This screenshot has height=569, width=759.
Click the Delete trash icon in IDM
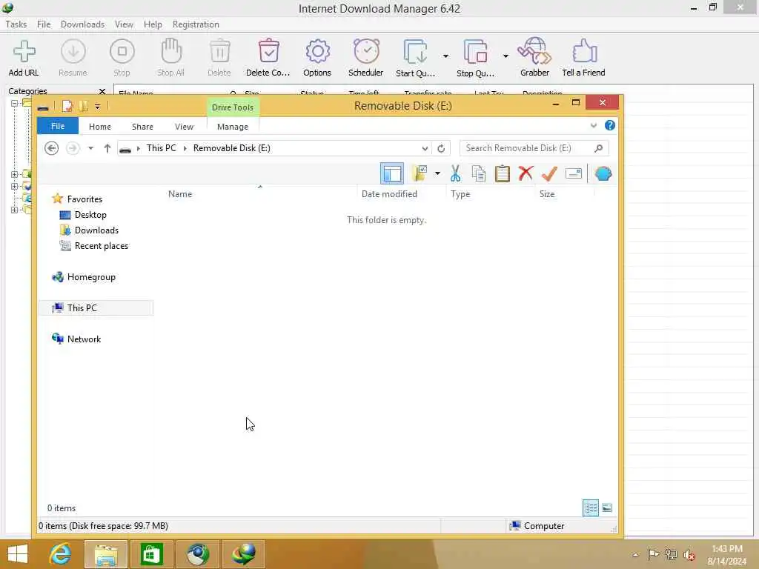point(219,58)
